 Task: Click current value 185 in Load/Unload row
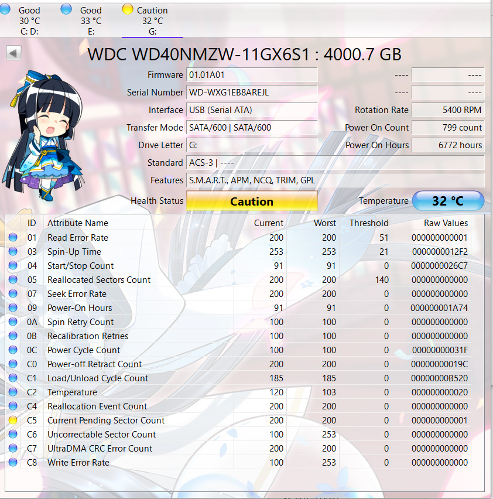(276, 378)
